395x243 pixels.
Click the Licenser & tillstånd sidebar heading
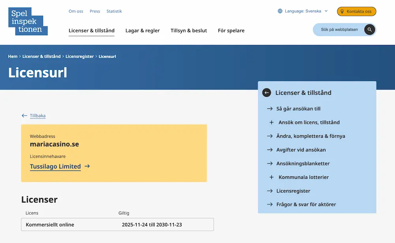[x=303, y=93]
